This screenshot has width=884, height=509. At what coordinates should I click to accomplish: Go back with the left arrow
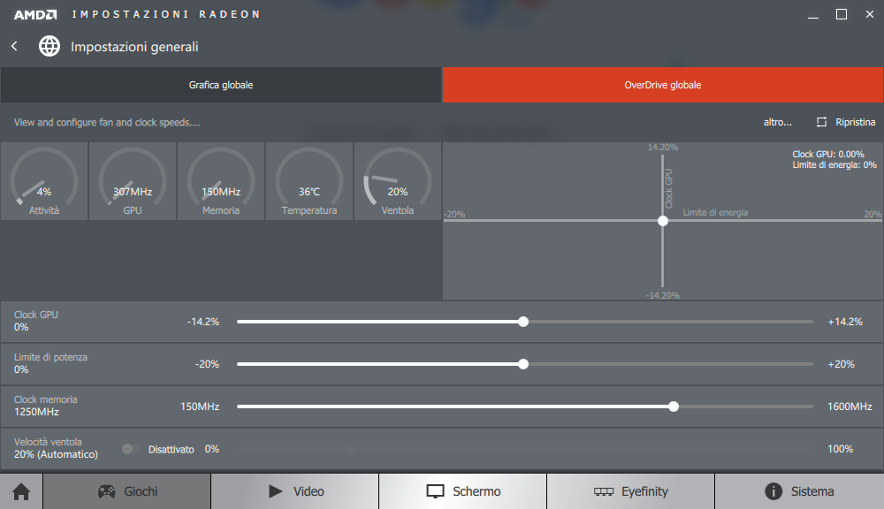(x=15, y=46)
